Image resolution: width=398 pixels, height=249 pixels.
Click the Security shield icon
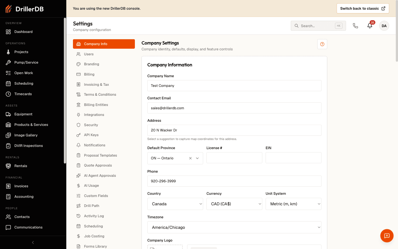pos(78,125)
